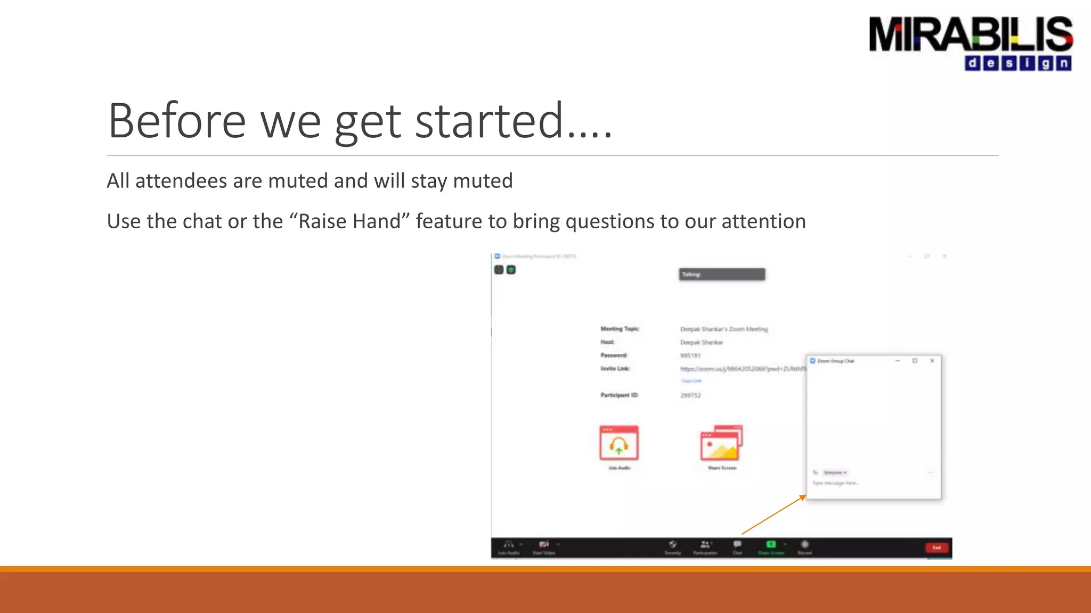
Task: Click the Join Audio headphone icon in toolbar
Action: tap(509, 544)
